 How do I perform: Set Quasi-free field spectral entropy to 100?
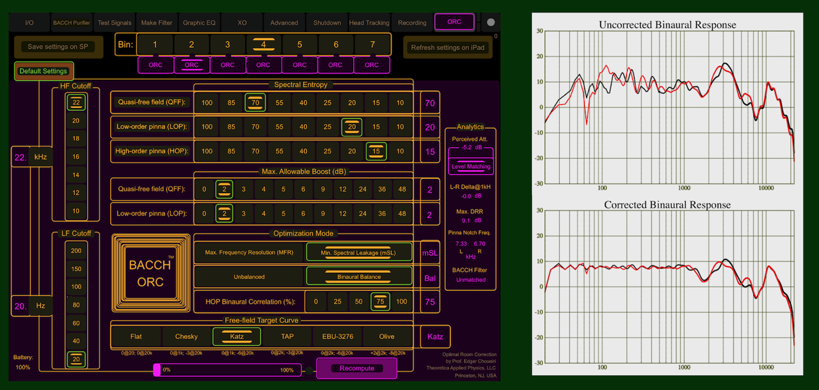207,103
